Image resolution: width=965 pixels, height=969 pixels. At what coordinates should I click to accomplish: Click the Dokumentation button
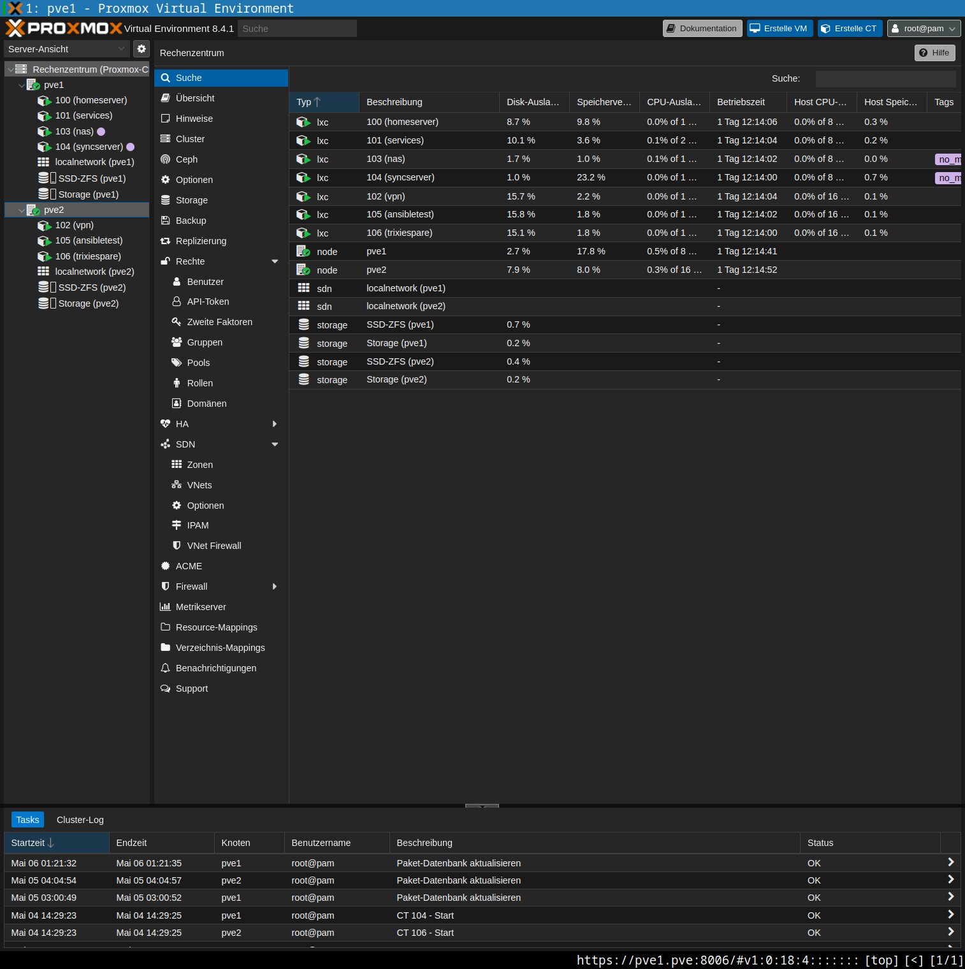coord(702,29)
